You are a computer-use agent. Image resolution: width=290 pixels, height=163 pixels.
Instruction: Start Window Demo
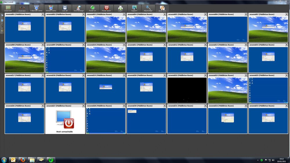(51, 8)
